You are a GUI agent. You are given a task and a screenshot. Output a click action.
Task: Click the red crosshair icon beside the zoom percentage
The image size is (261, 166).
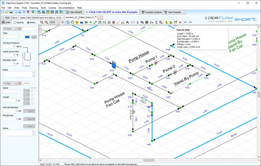click(62, 22)
